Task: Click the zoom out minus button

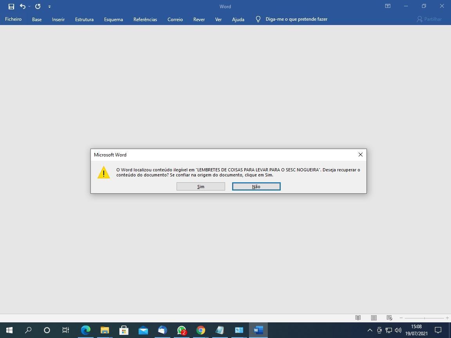Action: tap(401, 318)
